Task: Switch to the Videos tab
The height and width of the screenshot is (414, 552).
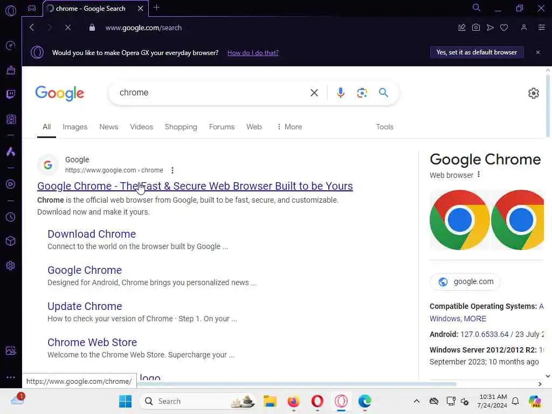Action: [142, 127]
